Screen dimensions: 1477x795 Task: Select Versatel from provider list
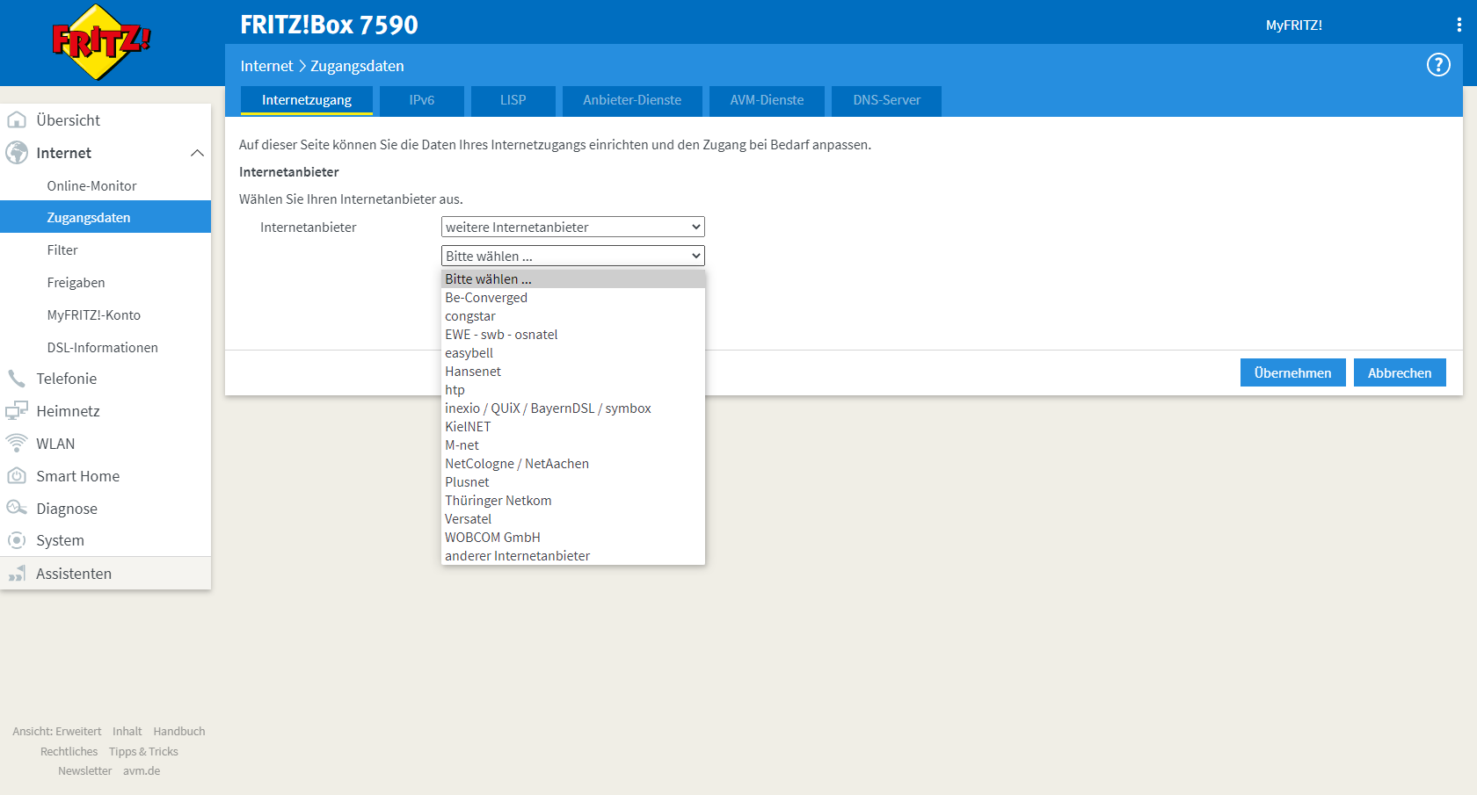point(573,519)
